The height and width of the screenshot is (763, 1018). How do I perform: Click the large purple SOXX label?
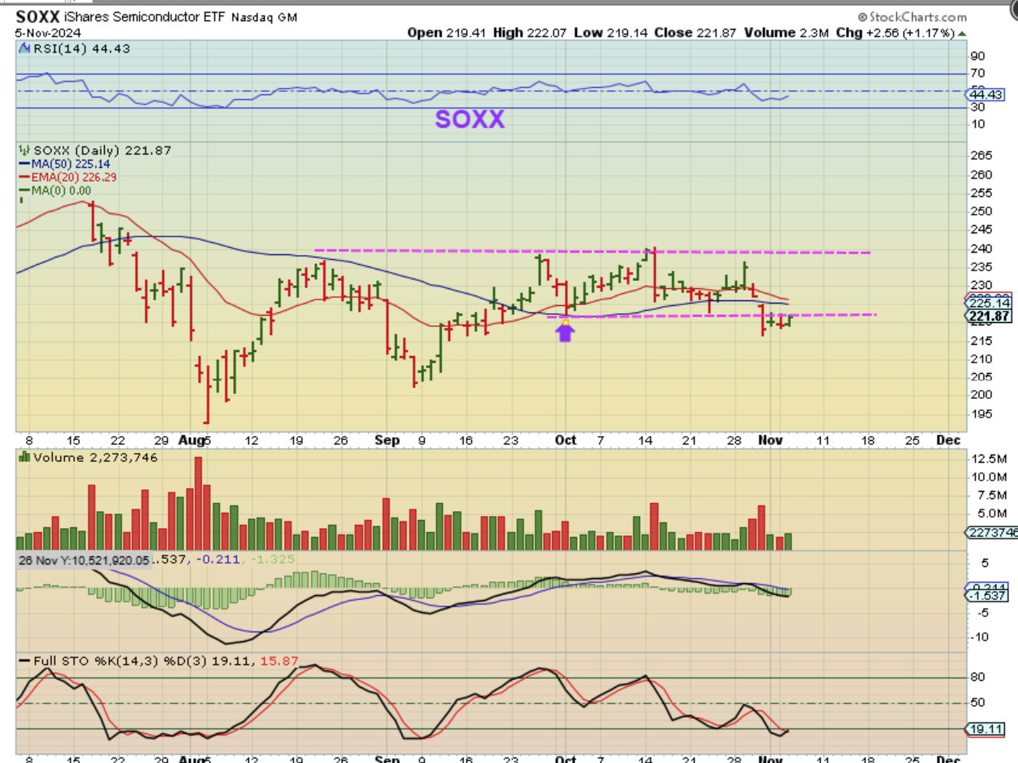click(x=470, y=119)
